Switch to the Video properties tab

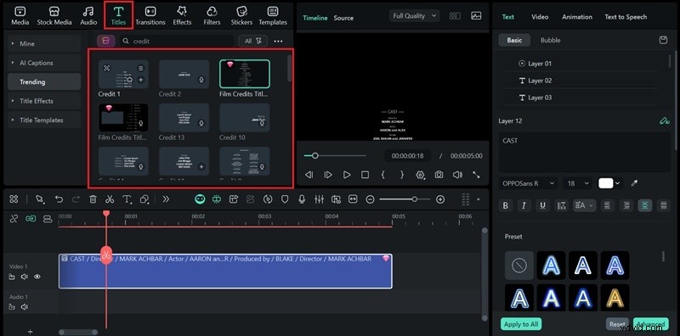(540, 17)
